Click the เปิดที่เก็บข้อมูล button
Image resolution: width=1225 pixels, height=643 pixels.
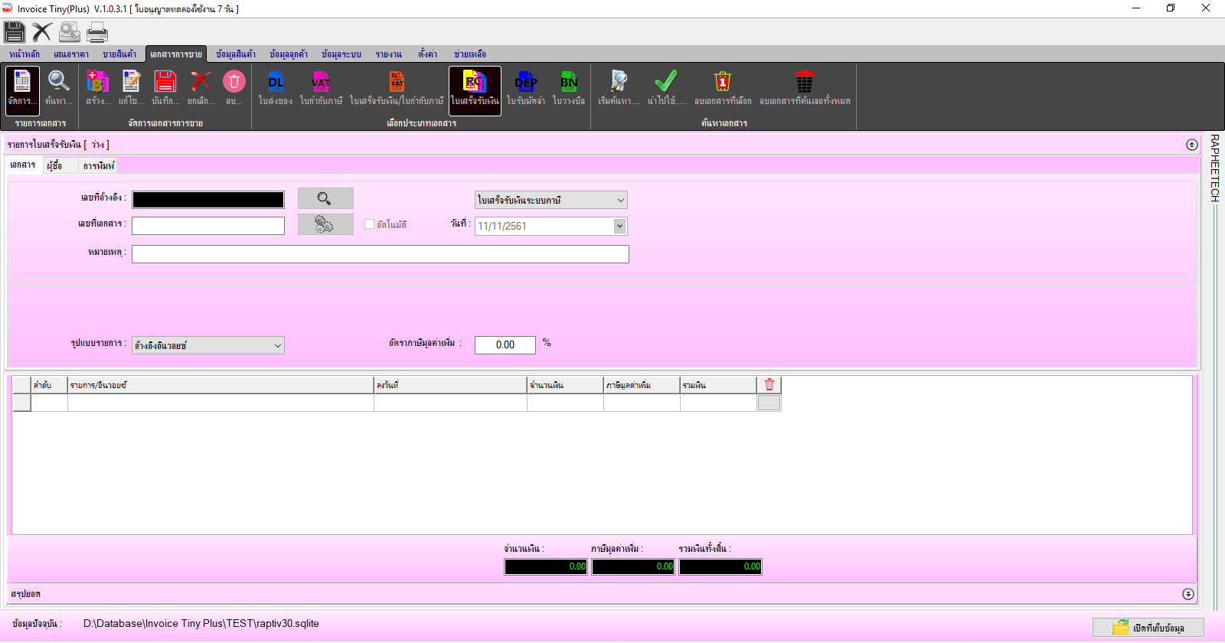click(1148, 628)
